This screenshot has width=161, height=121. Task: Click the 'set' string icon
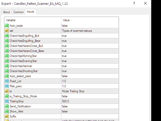(x=7, y=31)
